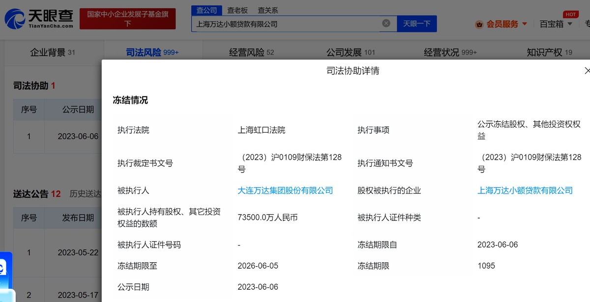Image resolution: width=590 pixels, height=302 pixels.
Task: Close the 司法协助详情 dialog
Action: 587,70
